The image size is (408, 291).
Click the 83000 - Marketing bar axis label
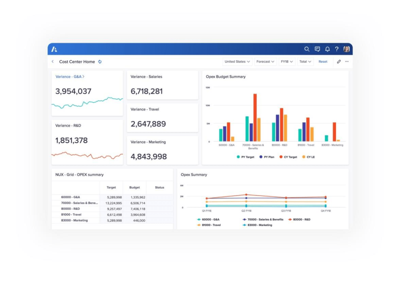[x=332, y=145]
